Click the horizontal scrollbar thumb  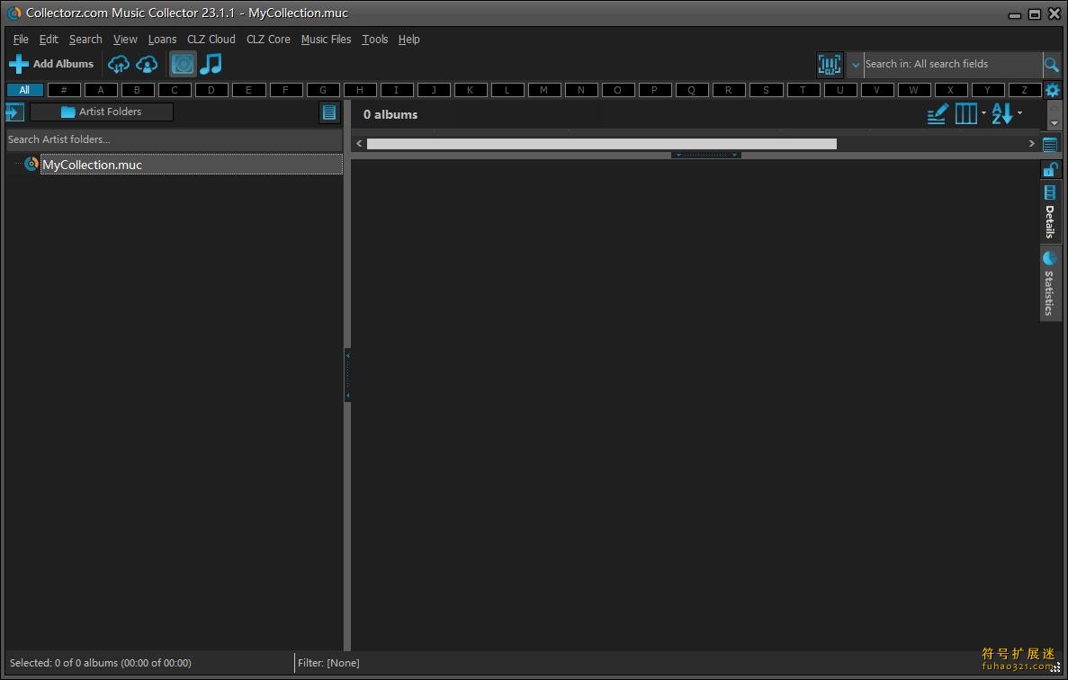point(601,144)
